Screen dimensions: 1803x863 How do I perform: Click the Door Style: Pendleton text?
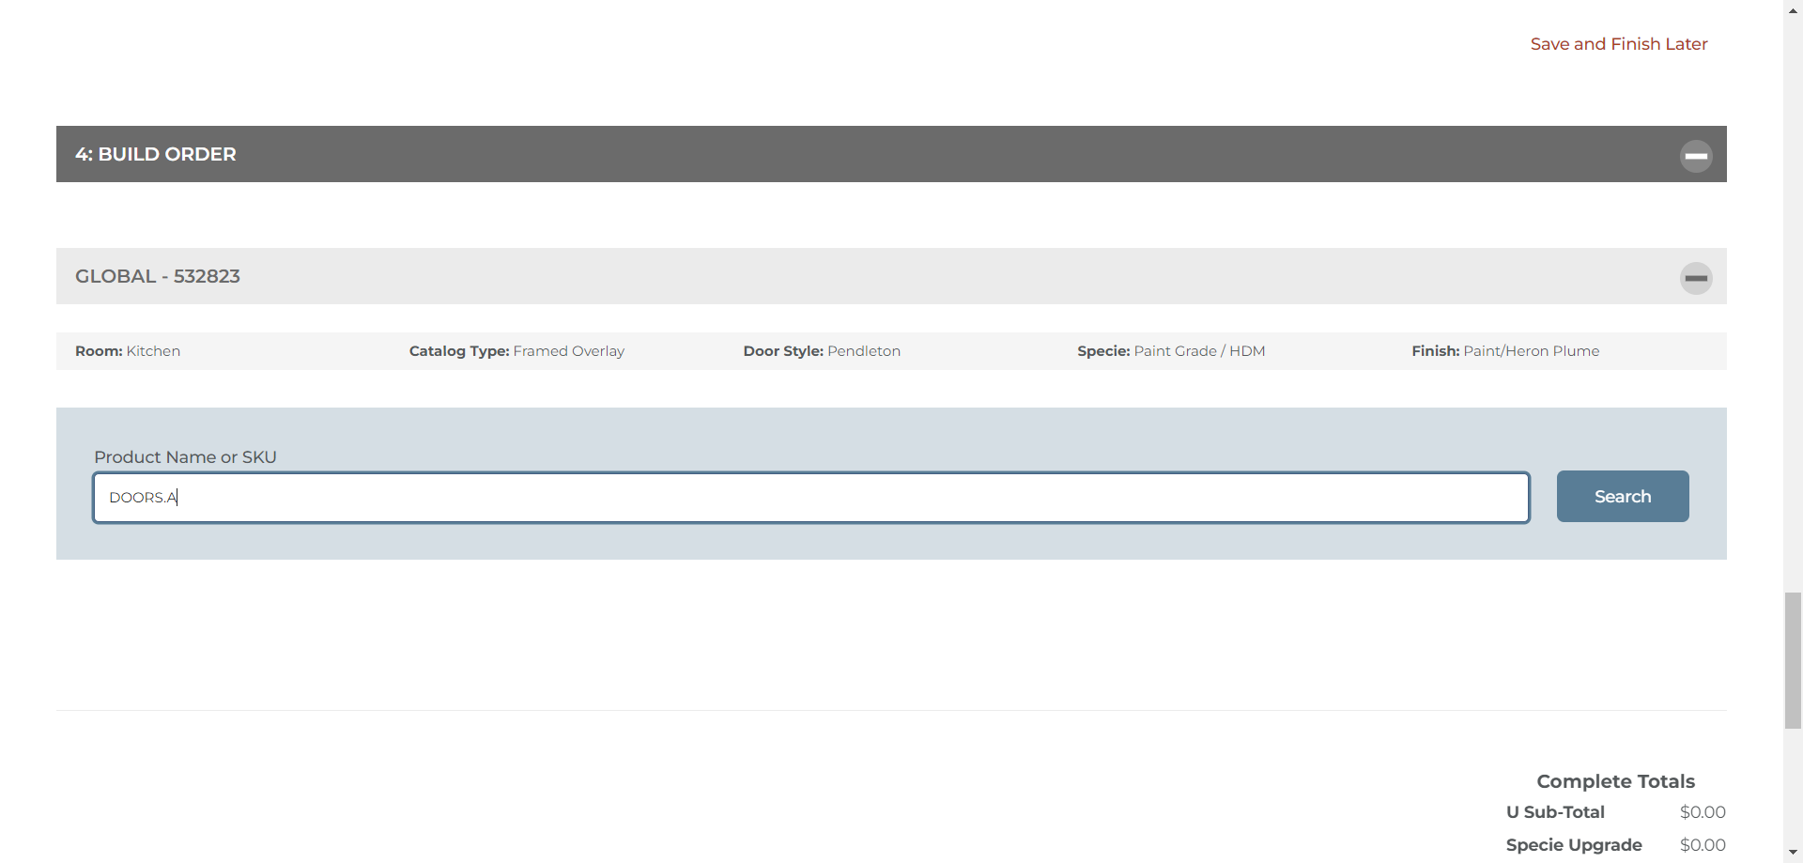point(822,351)
